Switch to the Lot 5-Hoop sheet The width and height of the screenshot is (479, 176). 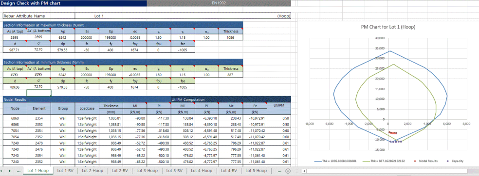click(x=256, y=171)
